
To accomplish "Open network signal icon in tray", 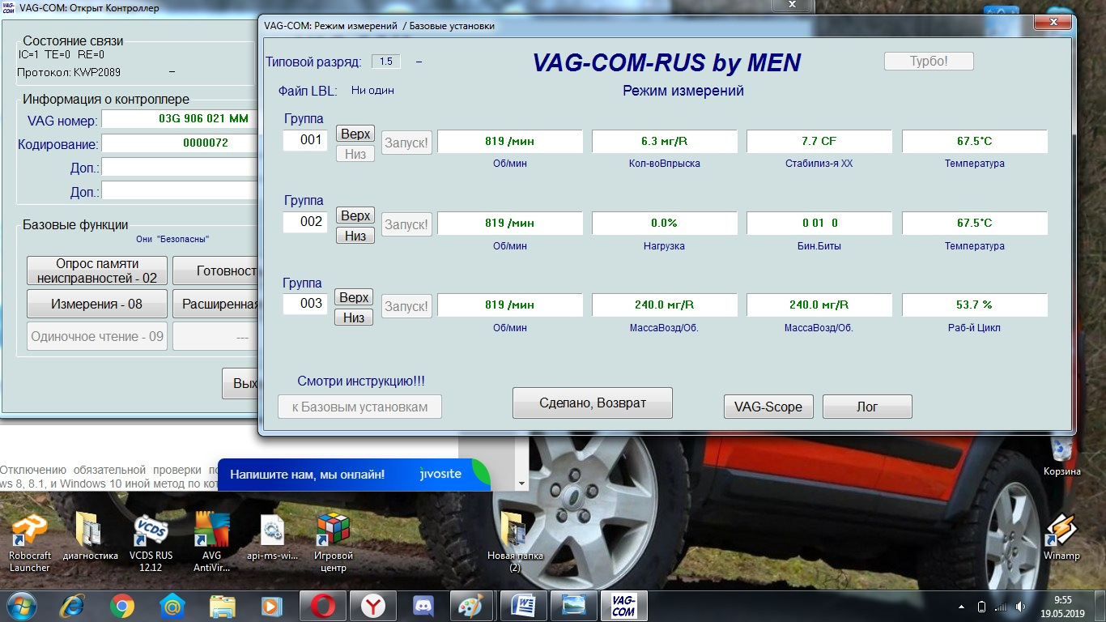I will (x=1002, y=606).
